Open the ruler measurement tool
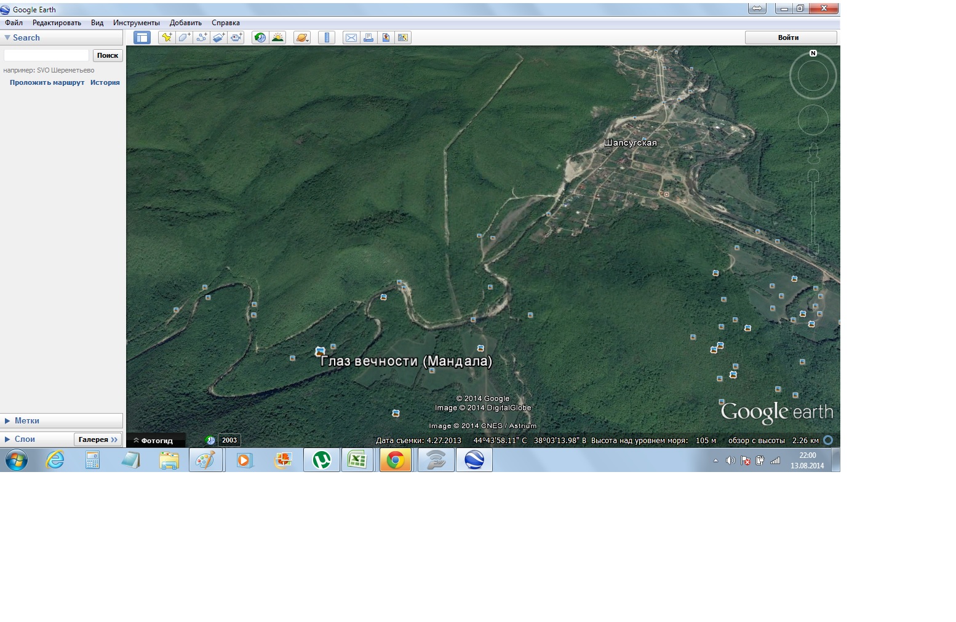956x622 pixels. (x=327, y=37)
